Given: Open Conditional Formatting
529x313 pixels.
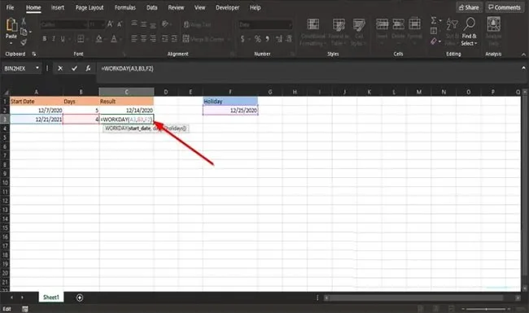Looking at the screenshot, I should point(313,33).
